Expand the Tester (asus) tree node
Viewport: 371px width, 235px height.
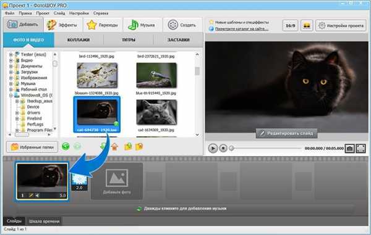(11, 54)
